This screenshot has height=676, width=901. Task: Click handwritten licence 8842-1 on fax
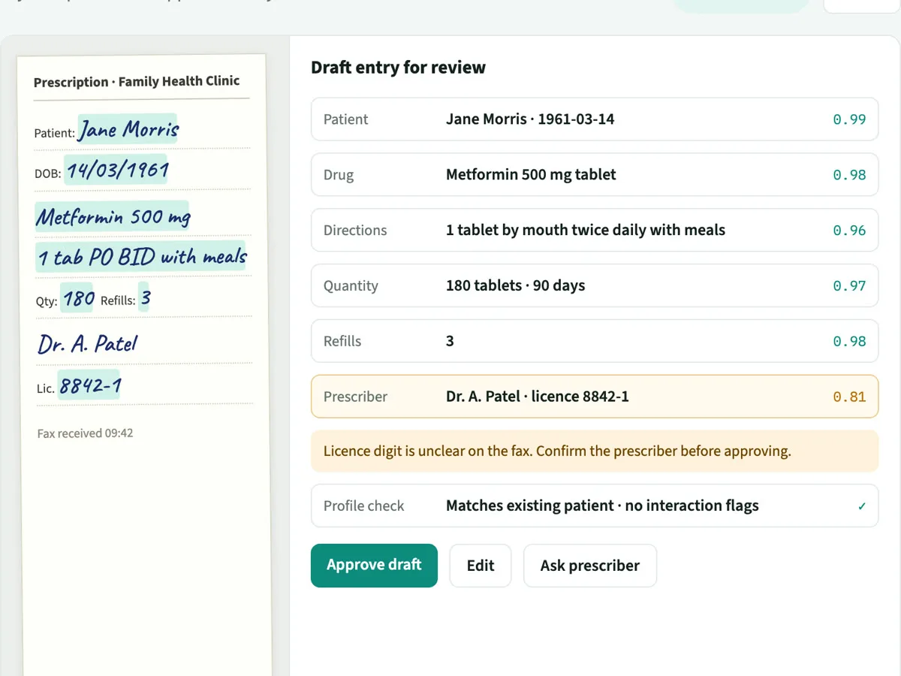[89, 386]
